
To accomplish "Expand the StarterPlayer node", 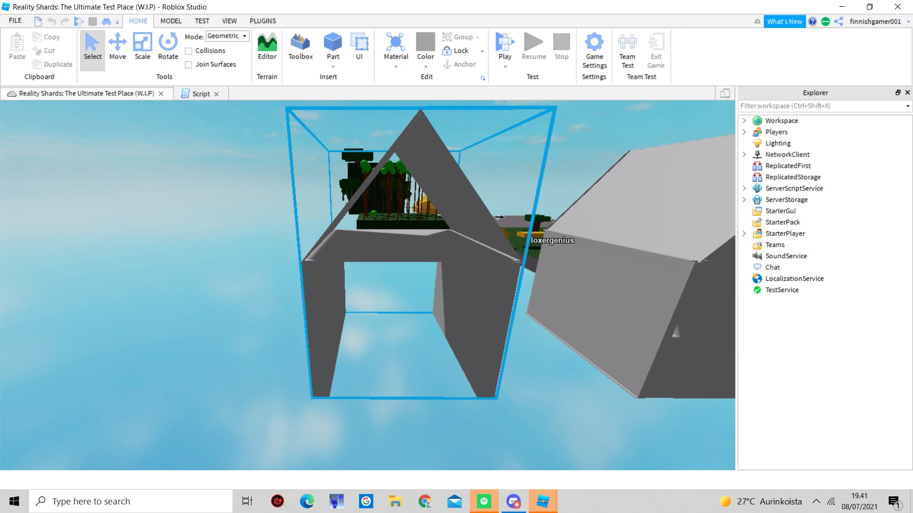I will click(744, 233).
